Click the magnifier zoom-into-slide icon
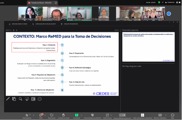 [x=21, y=99]
